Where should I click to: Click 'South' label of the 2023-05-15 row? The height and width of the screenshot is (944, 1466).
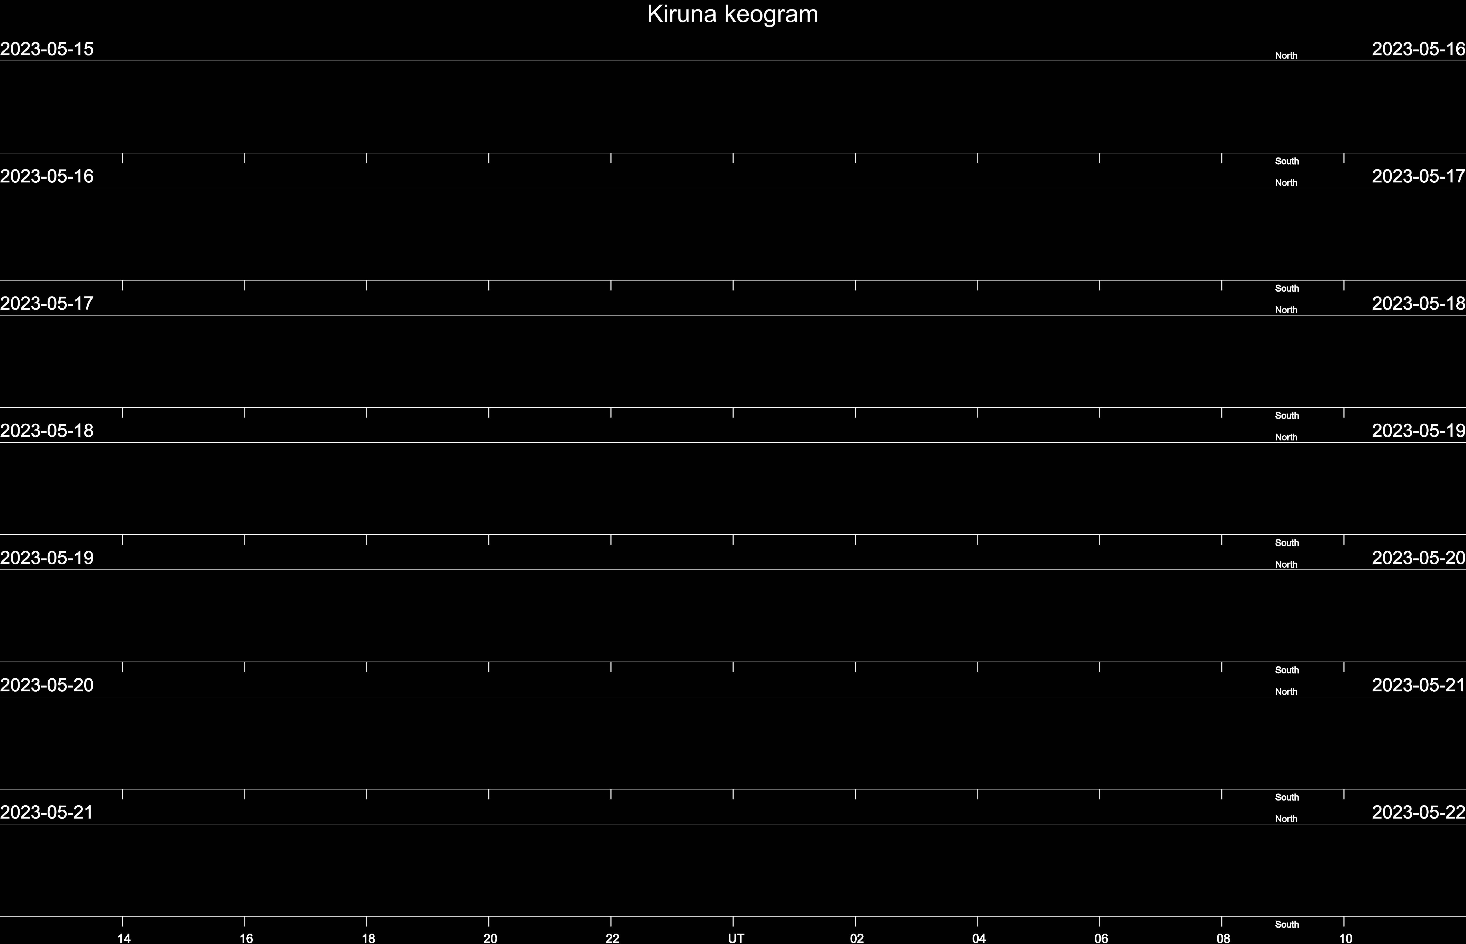pos(1287,161)
